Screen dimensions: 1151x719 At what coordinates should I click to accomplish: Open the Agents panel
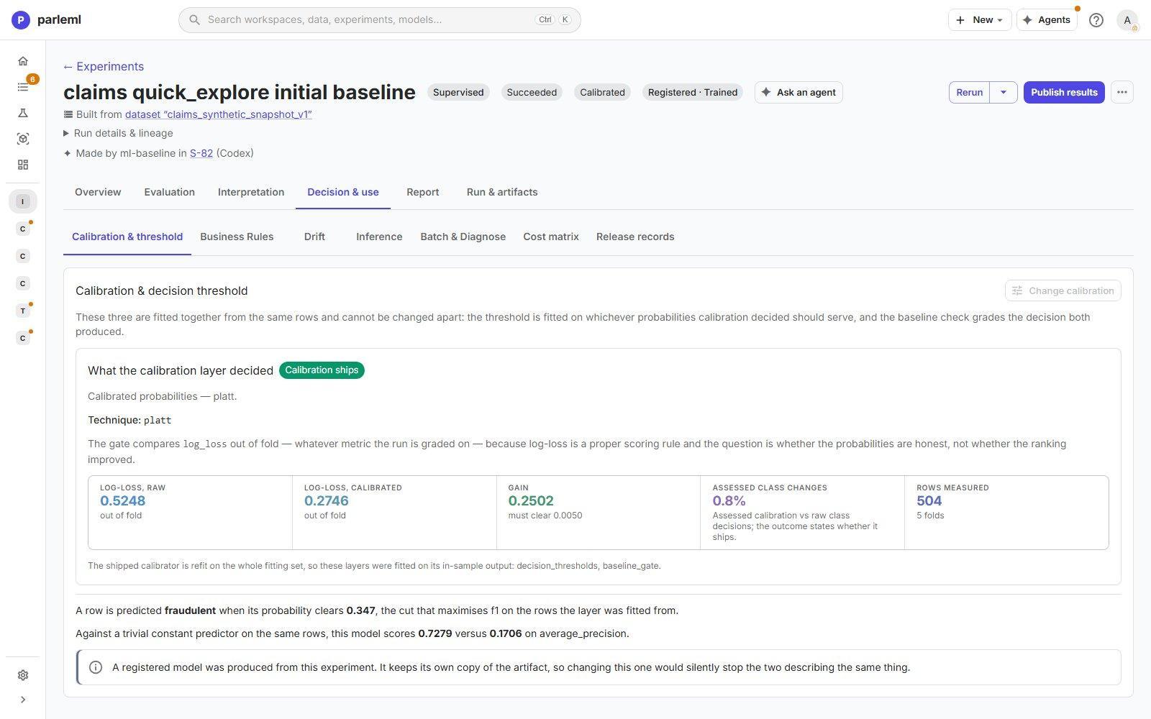(1047, 20)
